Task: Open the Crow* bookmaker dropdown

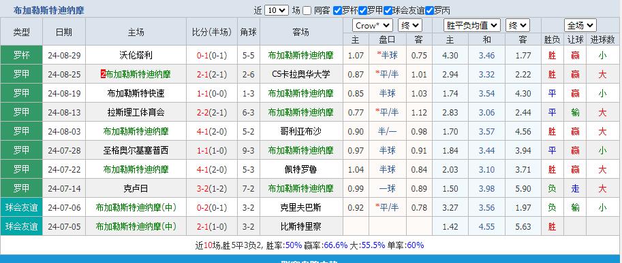Action: [x=373, y=26]
